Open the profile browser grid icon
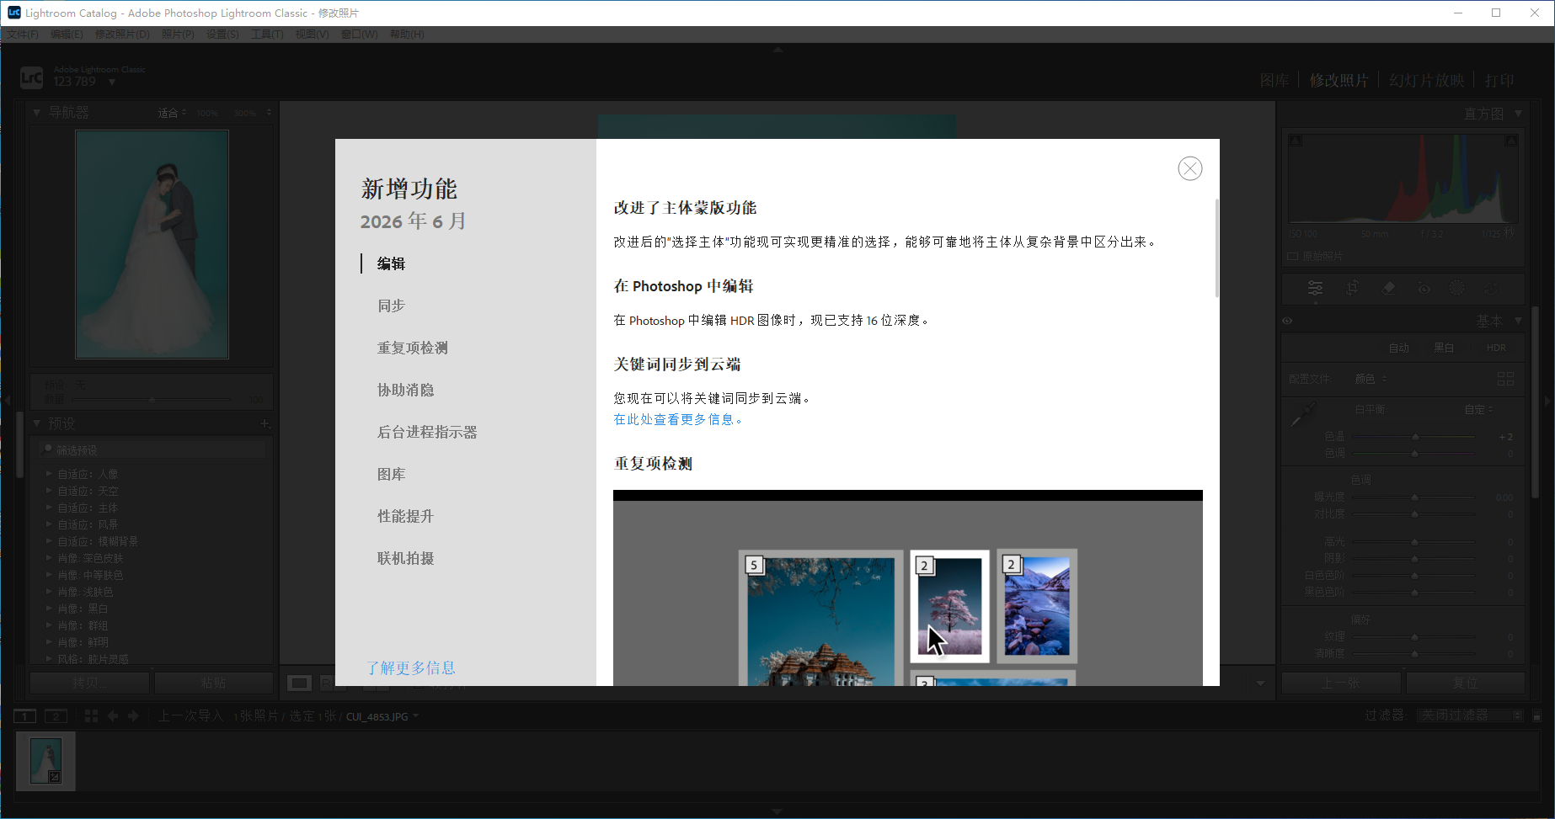 [x=1506, y=379]
